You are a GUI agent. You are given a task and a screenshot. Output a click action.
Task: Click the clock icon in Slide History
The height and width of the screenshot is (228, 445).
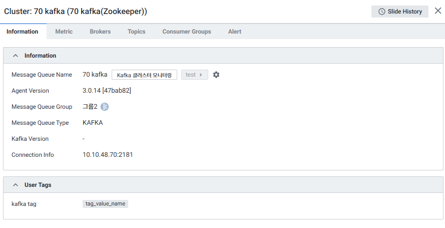click(382, 12)
